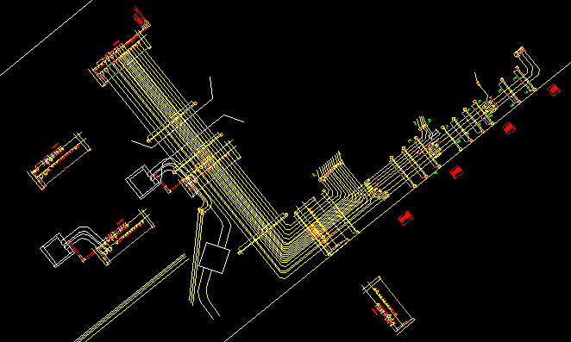The width and height of the screenshot is (571, 342).
Task: Pick the red label below the bottom-right assembly
Action: (374, 312)
